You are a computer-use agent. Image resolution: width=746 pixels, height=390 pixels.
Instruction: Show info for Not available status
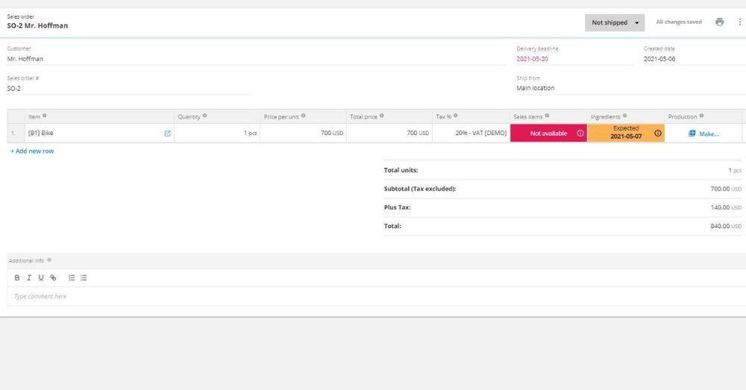(580, 133)
